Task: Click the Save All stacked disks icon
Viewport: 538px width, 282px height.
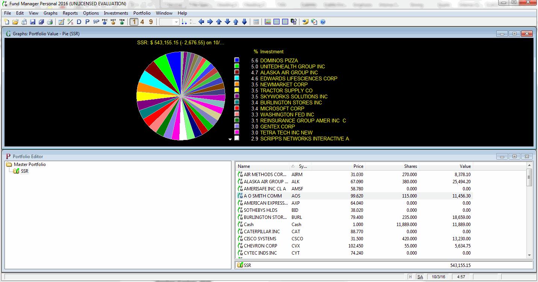Action: pos(41,22)
